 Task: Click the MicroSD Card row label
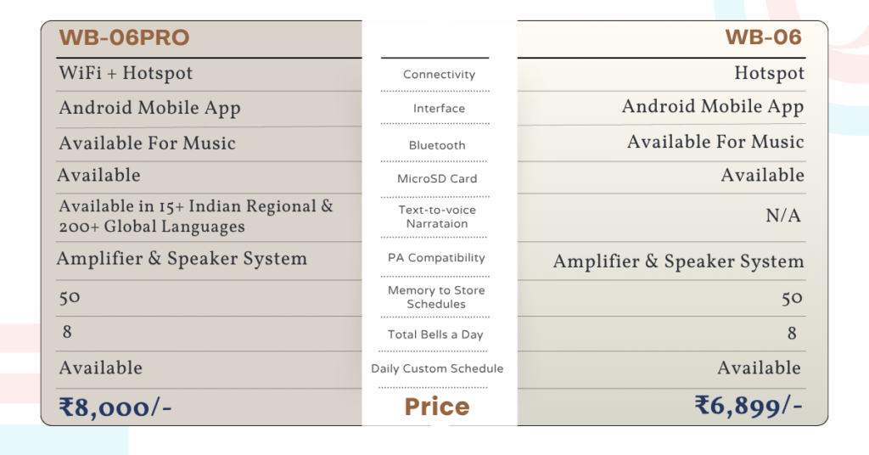(437, 179)
